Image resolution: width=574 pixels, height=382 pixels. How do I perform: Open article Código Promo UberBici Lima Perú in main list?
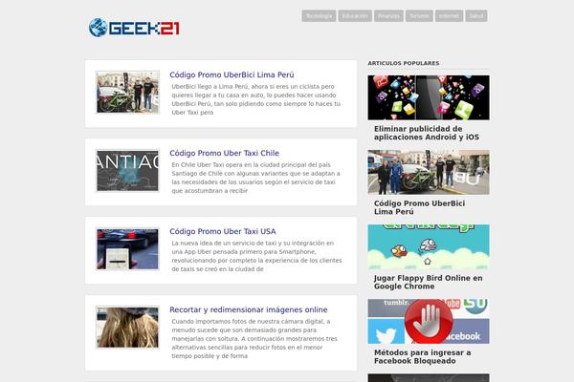[x=232, y=74]
